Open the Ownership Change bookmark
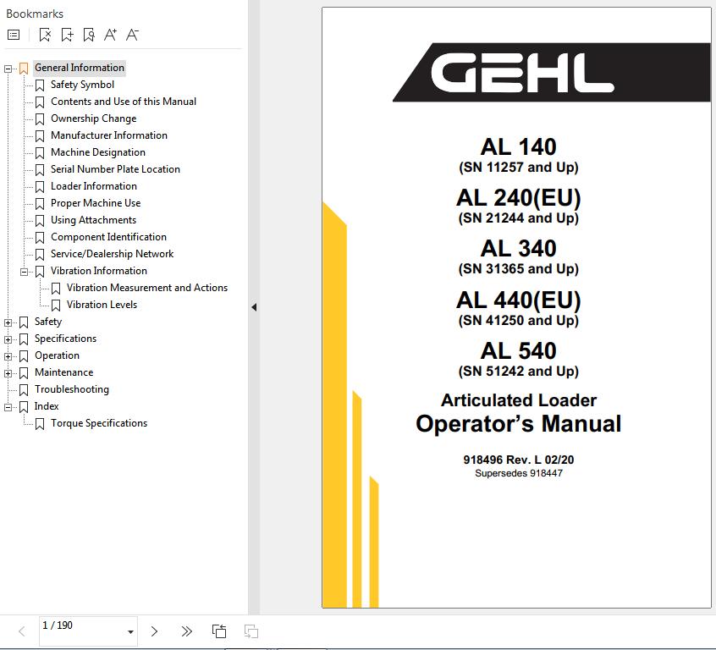716x650 pixels. coord(94,118)
